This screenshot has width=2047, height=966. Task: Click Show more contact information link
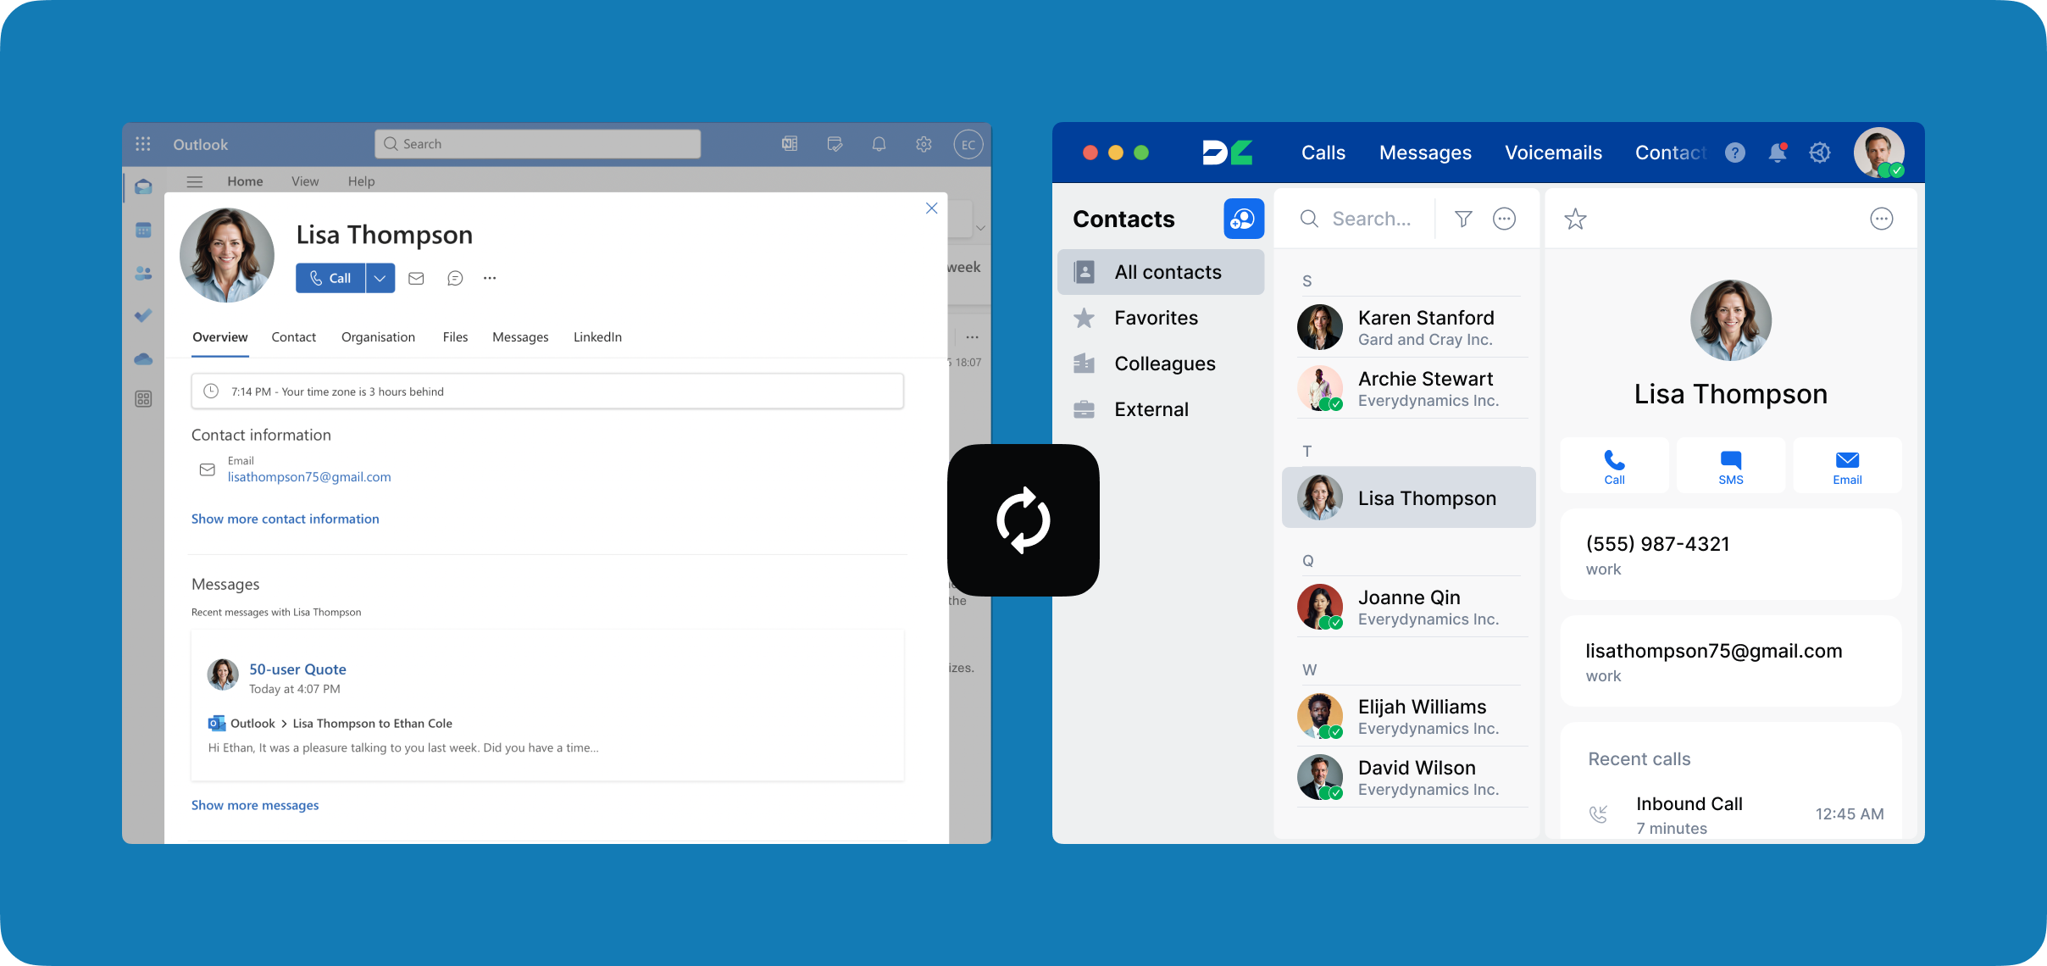(285, 518)
